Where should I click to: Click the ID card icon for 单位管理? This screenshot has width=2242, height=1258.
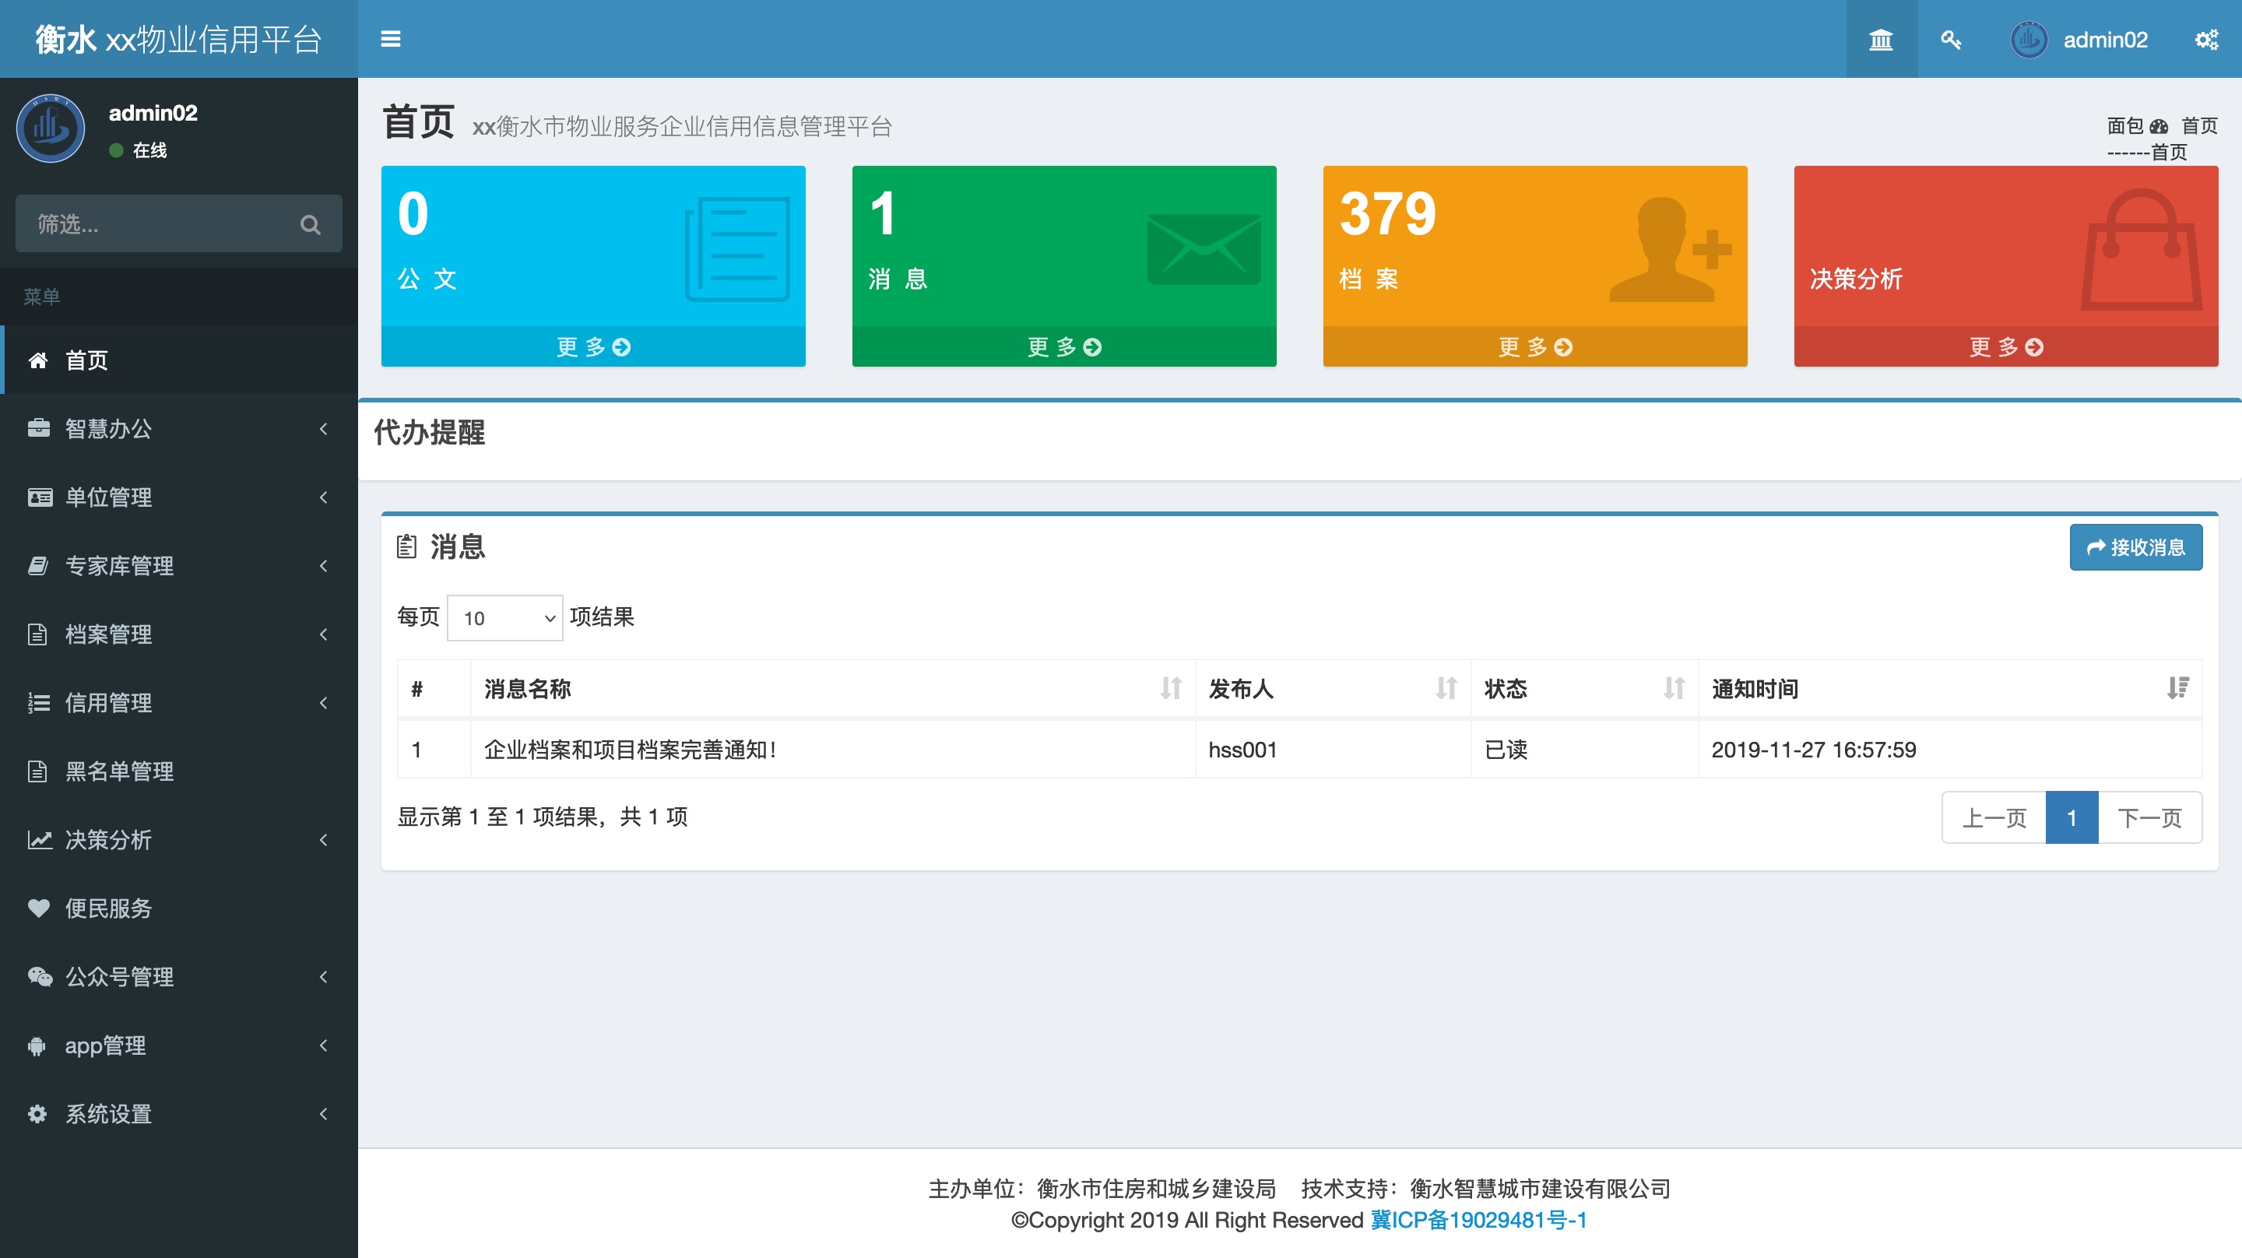(x=39, y=497)
